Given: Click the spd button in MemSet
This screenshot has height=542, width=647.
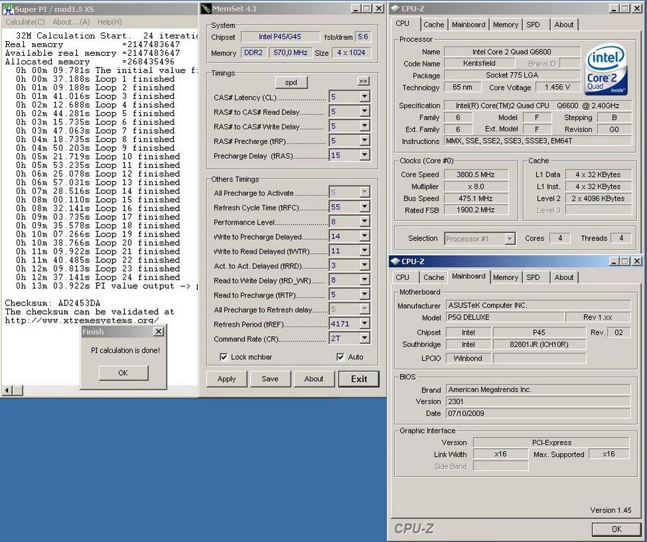Looking at the screenshot, I should (x=291, y=82).
